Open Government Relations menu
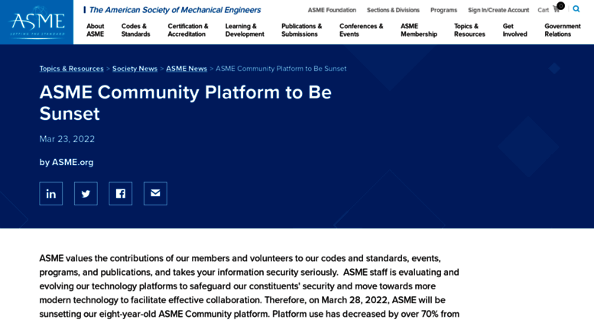The image size is (594, 323). pos(562,30)
